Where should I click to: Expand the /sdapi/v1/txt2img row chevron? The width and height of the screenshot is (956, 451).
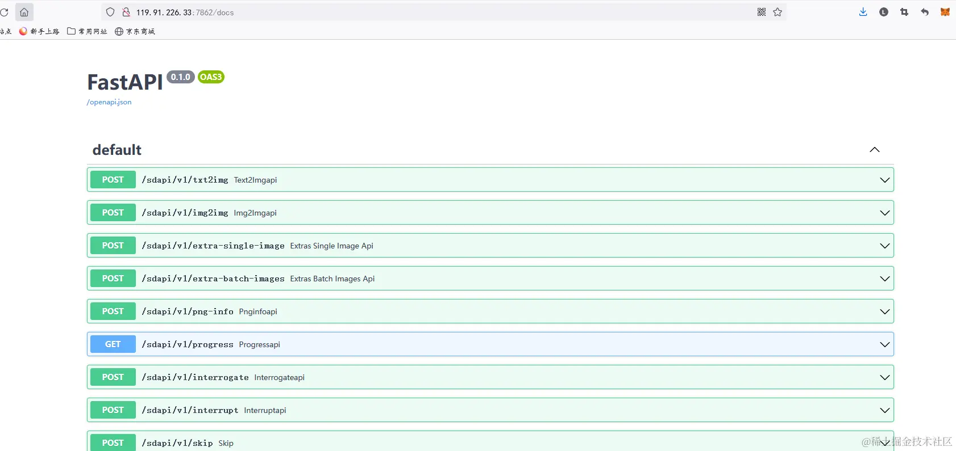click(885, 180)
